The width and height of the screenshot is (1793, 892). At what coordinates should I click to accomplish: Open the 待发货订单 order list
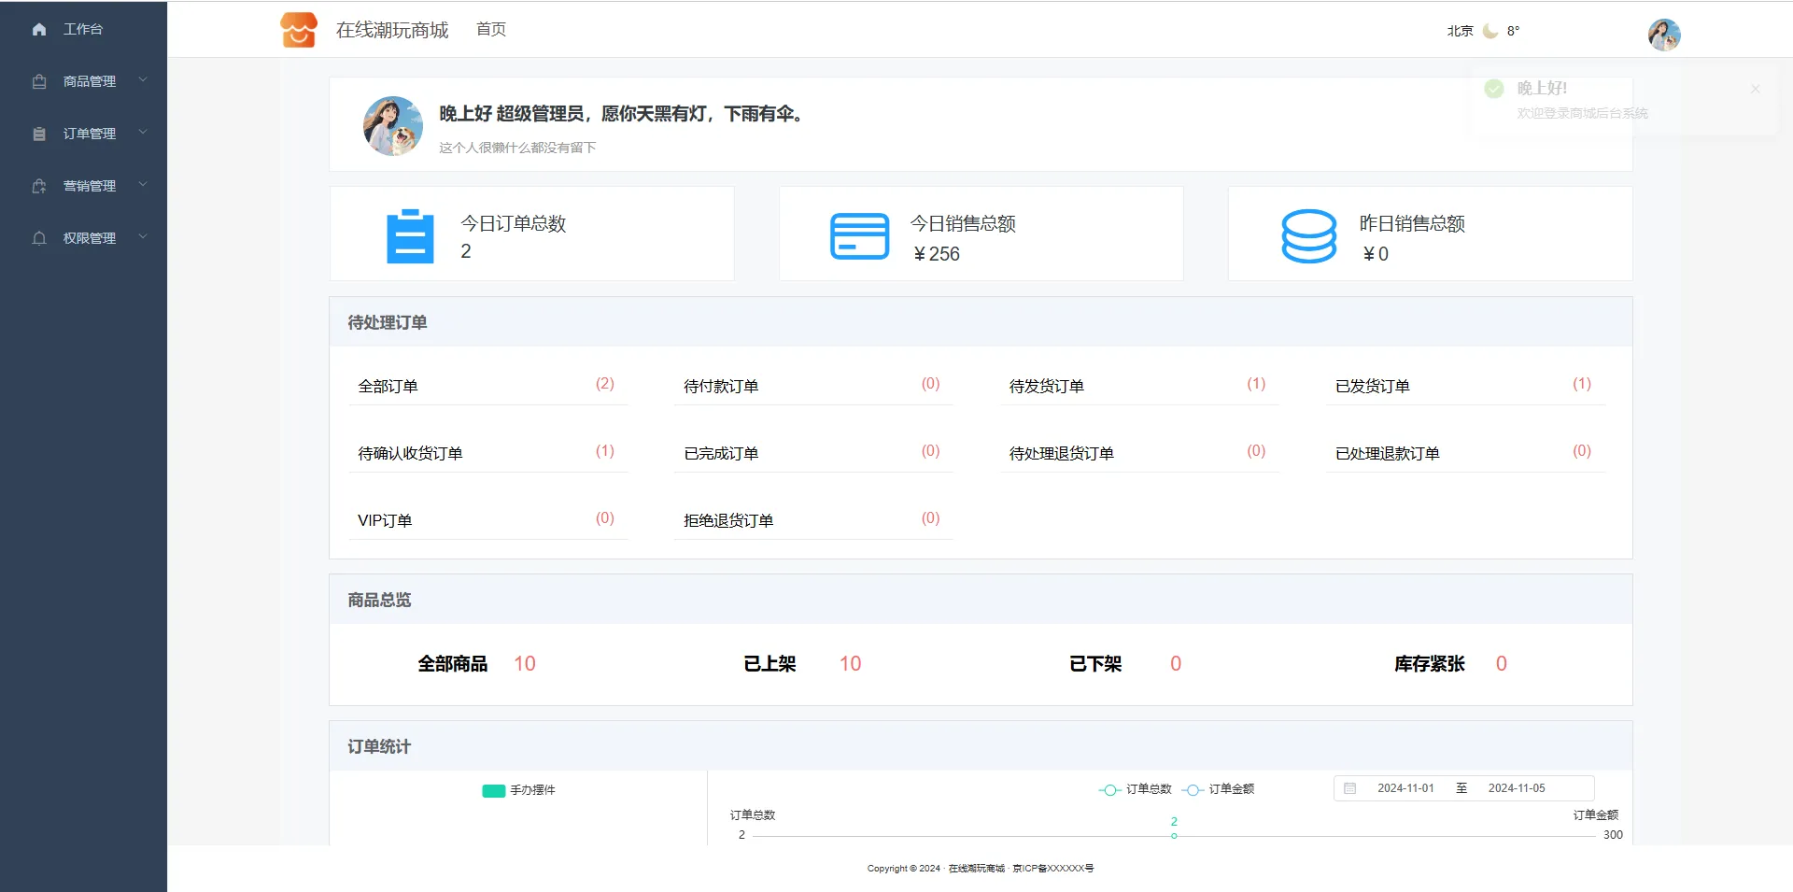coord(1046,386)
